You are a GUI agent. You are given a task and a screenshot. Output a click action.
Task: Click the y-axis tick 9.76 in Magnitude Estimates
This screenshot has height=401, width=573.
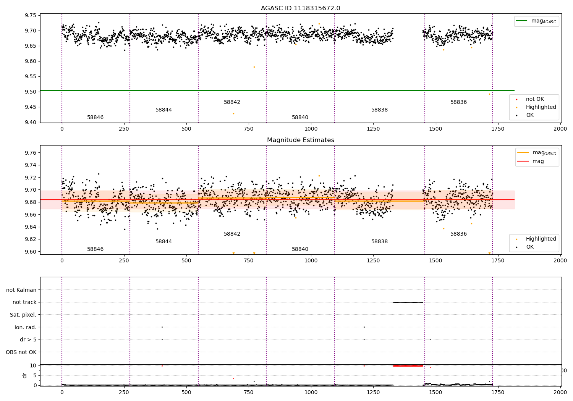31,153
